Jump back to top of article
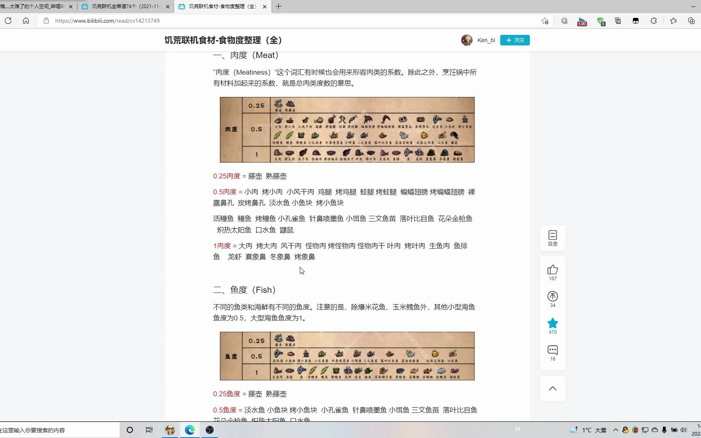 point(553,388)
